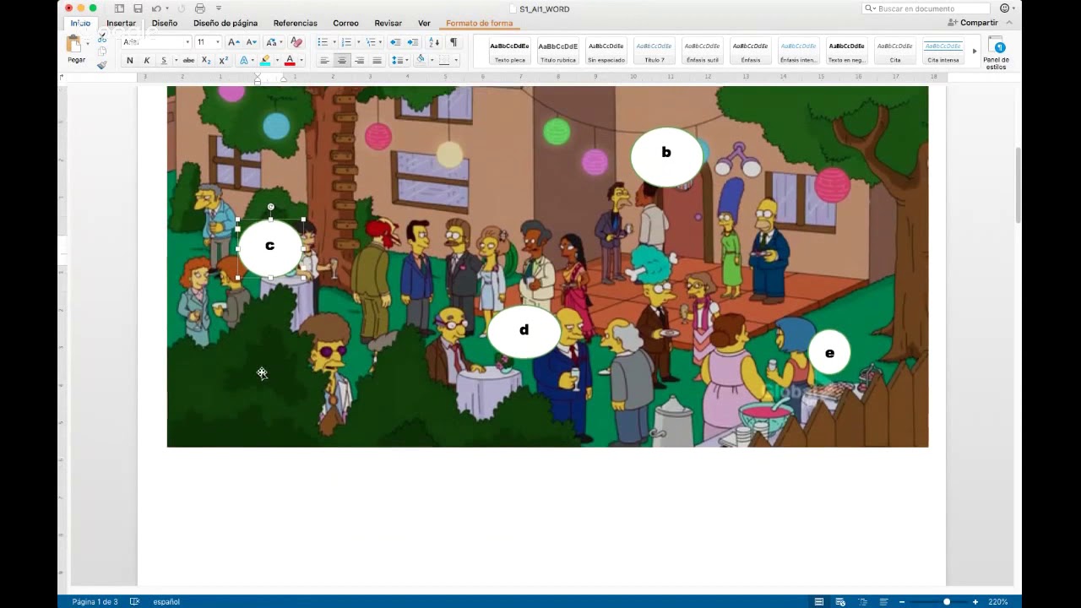1081x608 pixels.
Task: Open the Referencias tab
Action: [296, 23]
